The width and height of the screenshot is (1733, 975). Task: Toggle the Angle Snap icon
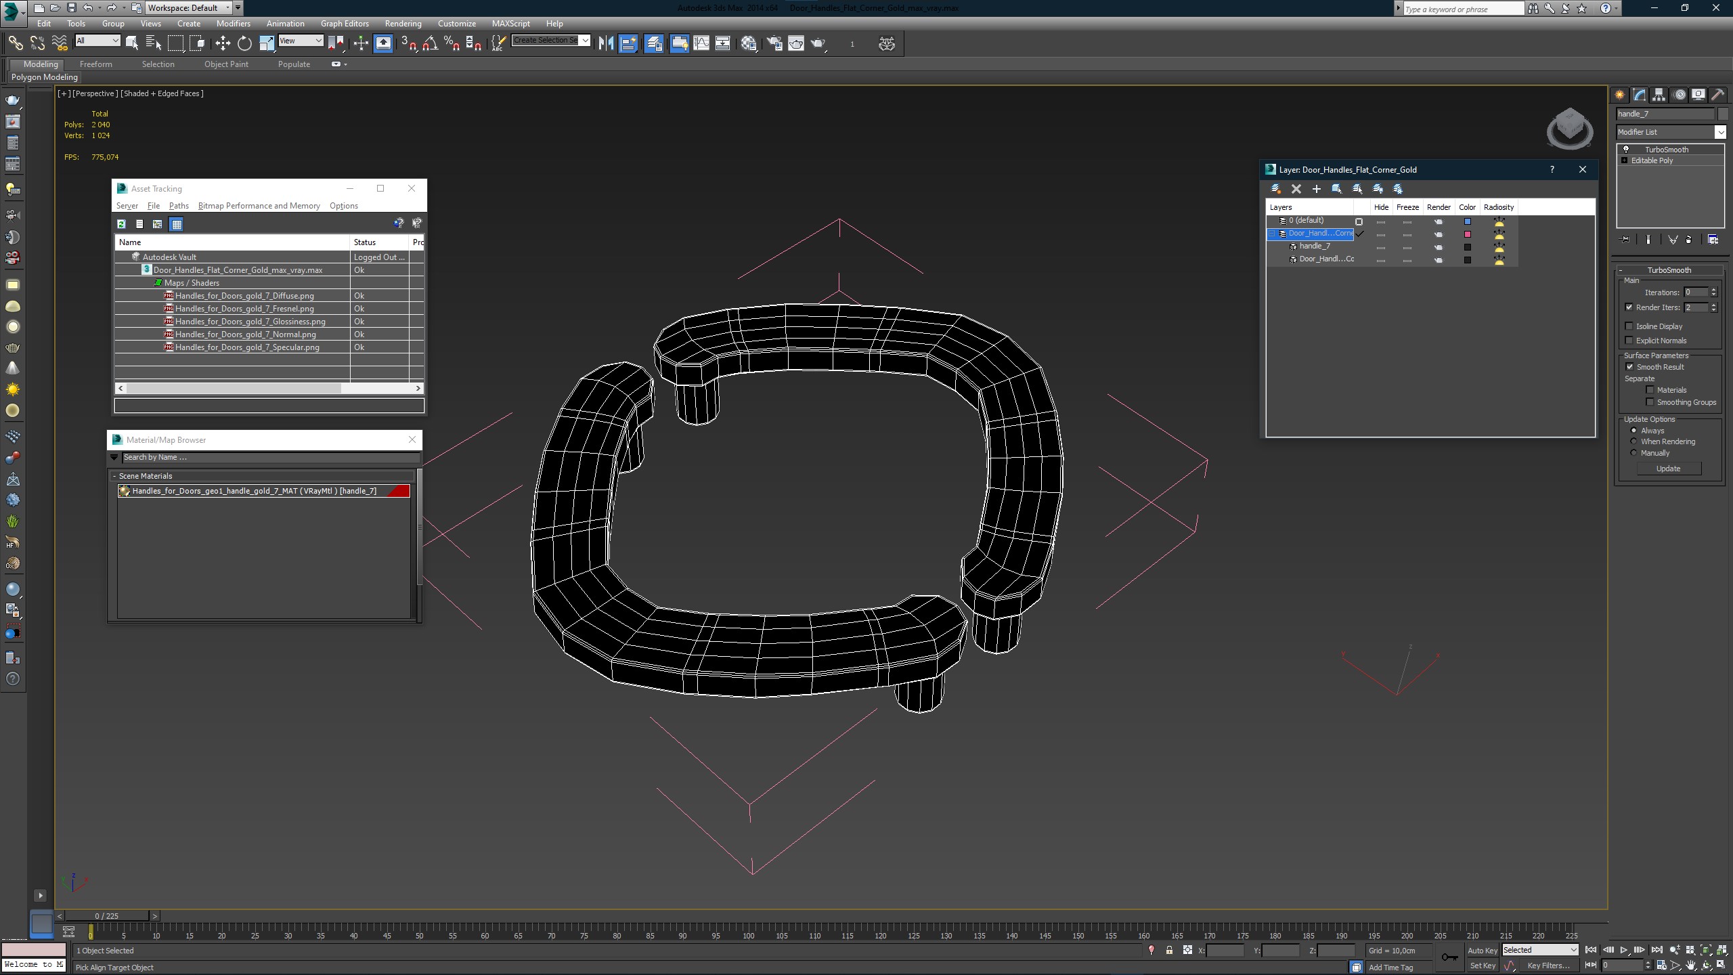430,43
